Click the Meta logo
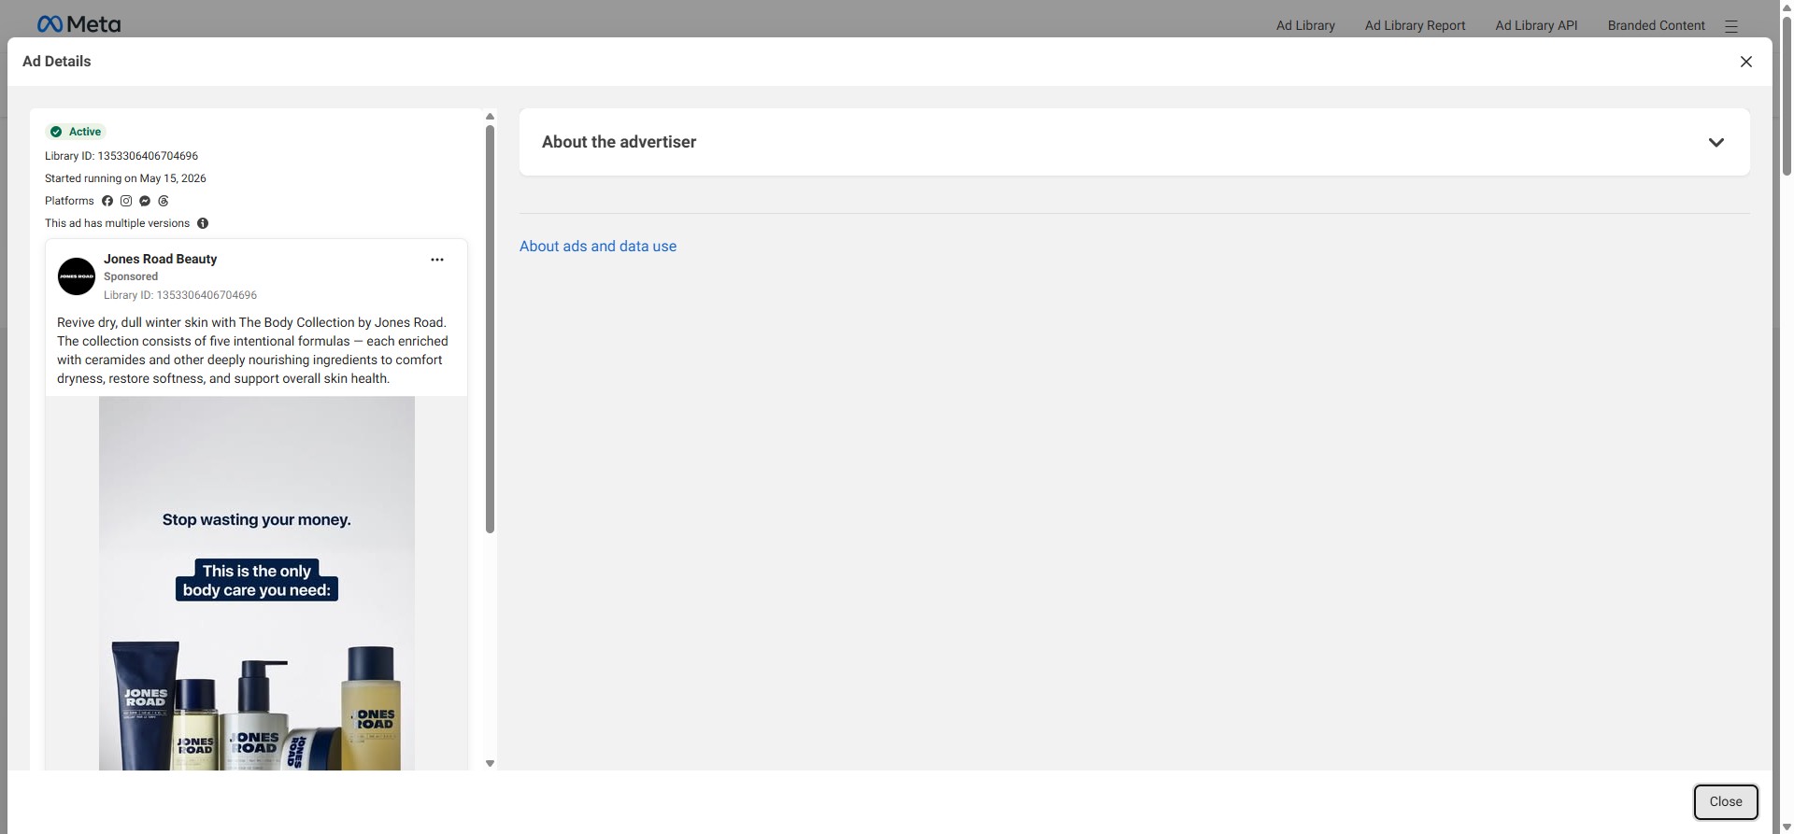Image resolution: width=1794 pixels, height=834 pixels. [78, 24]
